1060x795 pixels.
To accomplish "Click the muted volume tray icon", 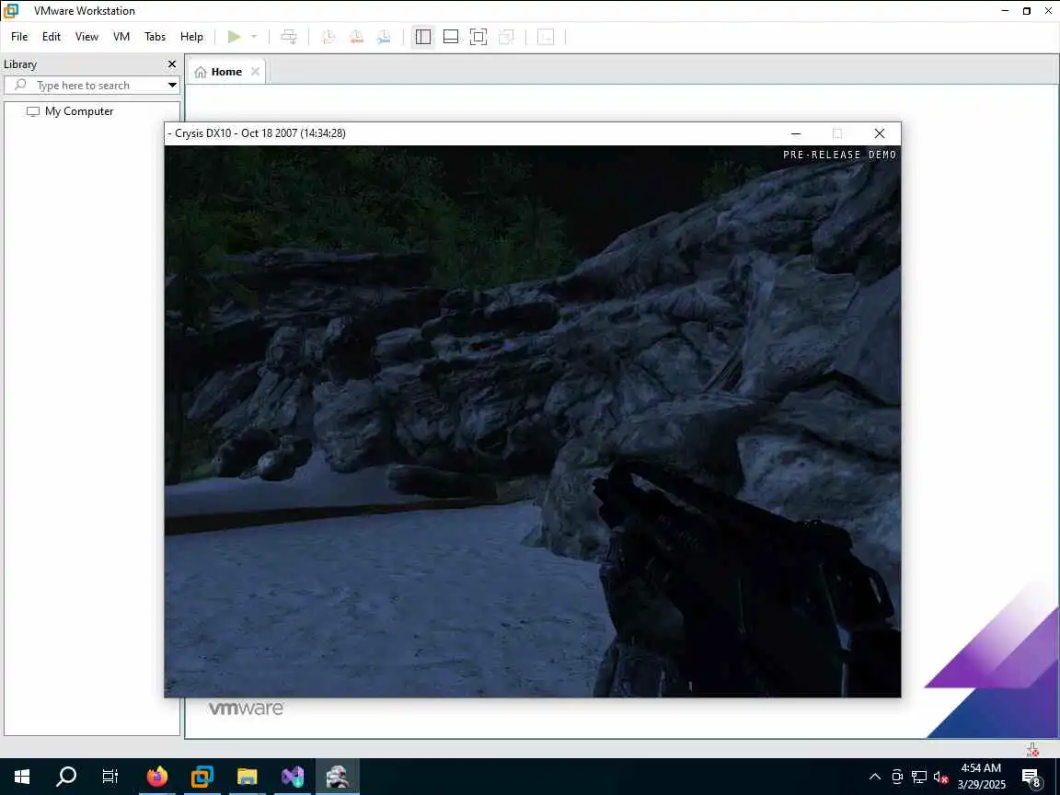I will (940, 777).
